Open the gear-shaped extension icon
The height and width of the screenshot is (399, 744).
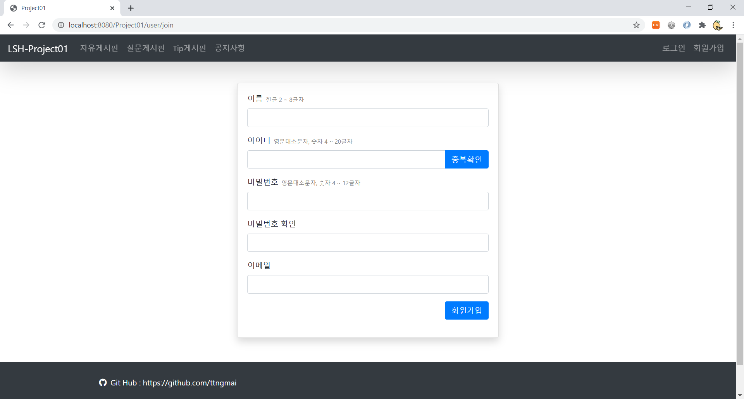pos(671,25)
